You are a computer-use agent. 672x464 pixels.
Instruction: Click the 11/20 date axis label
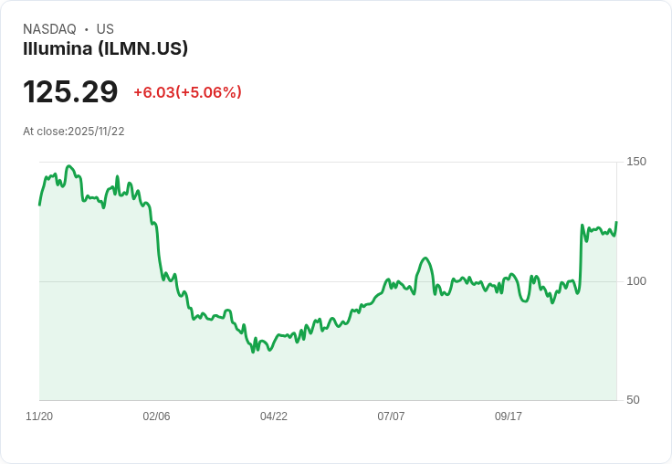(x=39, y=417)
